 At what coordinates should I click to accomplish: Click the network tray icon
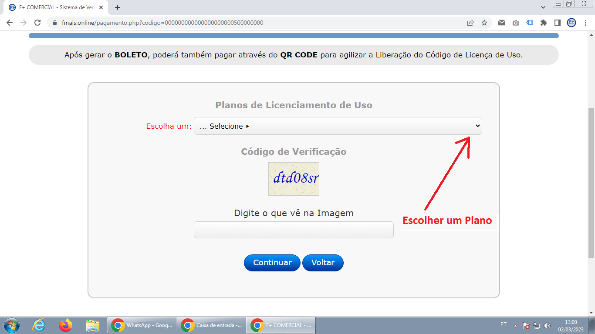[537, 325]
